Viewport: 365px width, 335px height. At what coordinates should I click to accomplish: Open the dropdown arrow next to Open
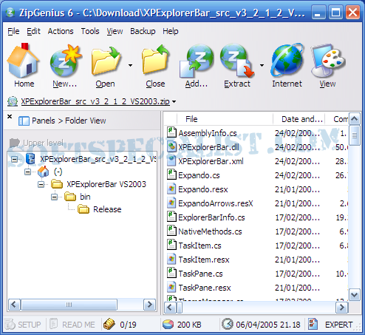coord(130,65)
